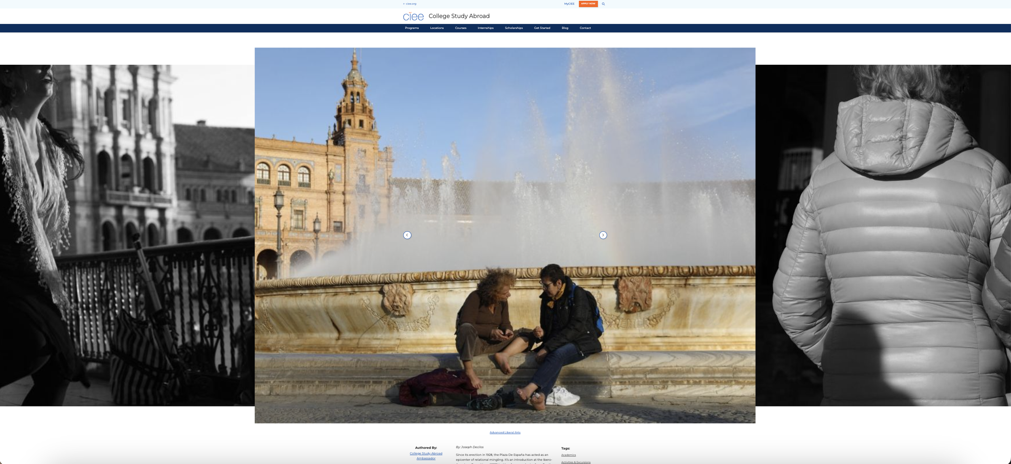Click the black-and-white balcony photo slide
Image resolution: width=1011 pixels, height=464 pixels.
[127, 235]
